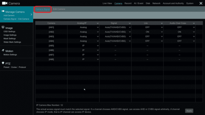Open the Camera menu in top bar

118,3
